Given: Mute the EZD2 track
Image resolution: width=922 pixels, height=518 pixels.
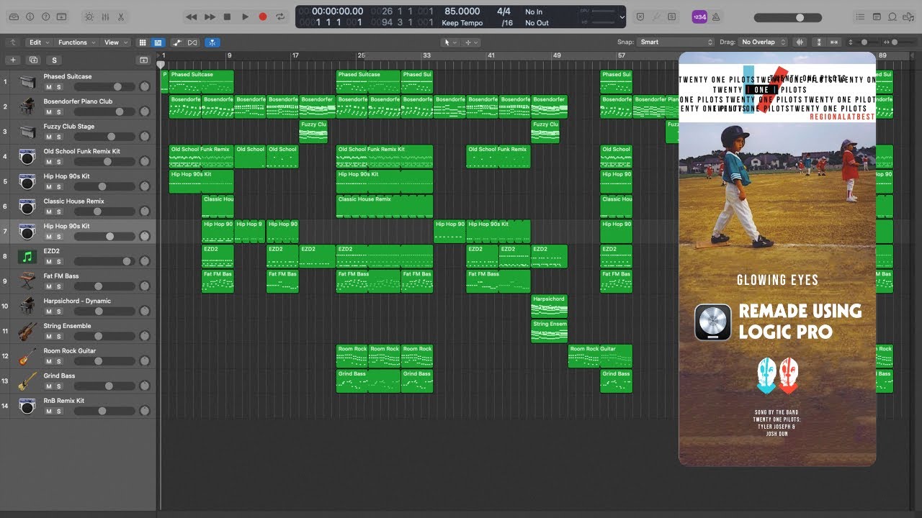Looking at the screenshot, I should point(49,262).
